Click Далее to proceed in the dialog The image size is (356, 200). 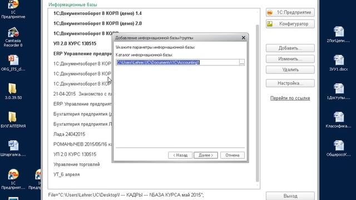pos(206,156)
